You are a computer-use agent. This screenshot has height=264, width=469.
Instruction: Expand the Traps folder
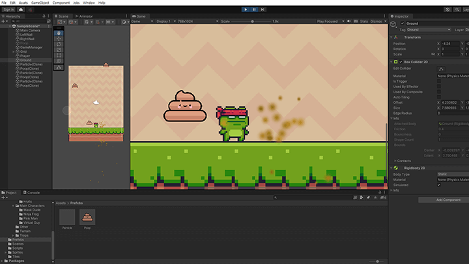[13, 235]
